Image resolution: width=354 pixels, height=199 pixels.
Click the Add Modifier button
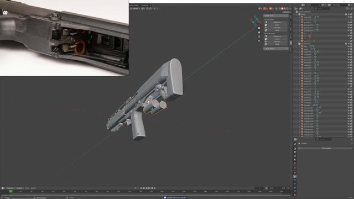click(326, 148)
